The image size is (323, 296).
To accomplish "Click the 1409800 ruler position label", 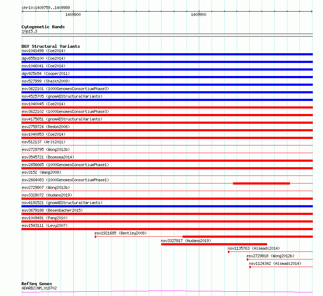I will 73,14.
